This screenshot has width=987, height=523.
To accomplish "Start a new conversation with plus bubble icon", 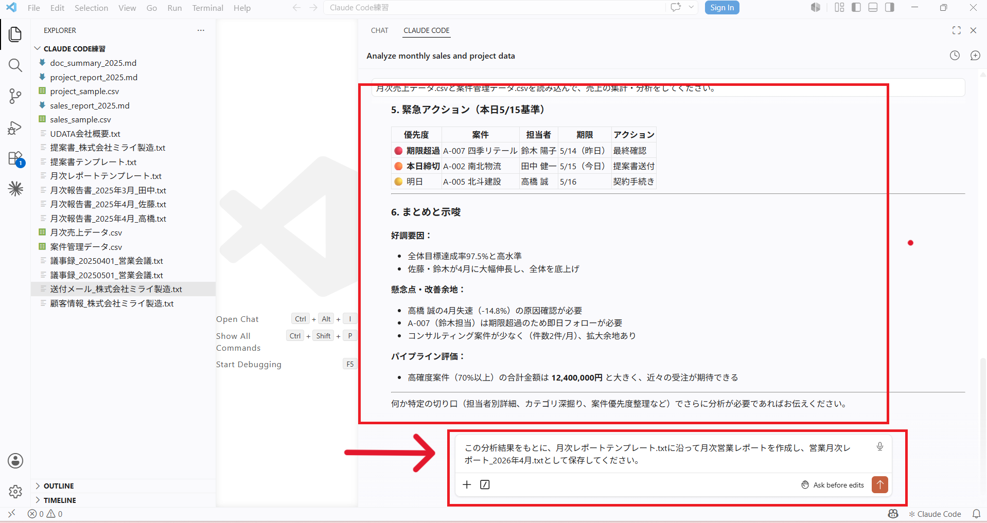I will (x=975, y=56).
